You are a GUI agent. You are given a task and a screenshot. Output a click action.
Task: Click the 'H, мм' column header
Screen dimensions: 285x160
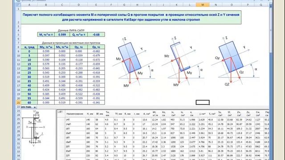click(x=90, y=114)
